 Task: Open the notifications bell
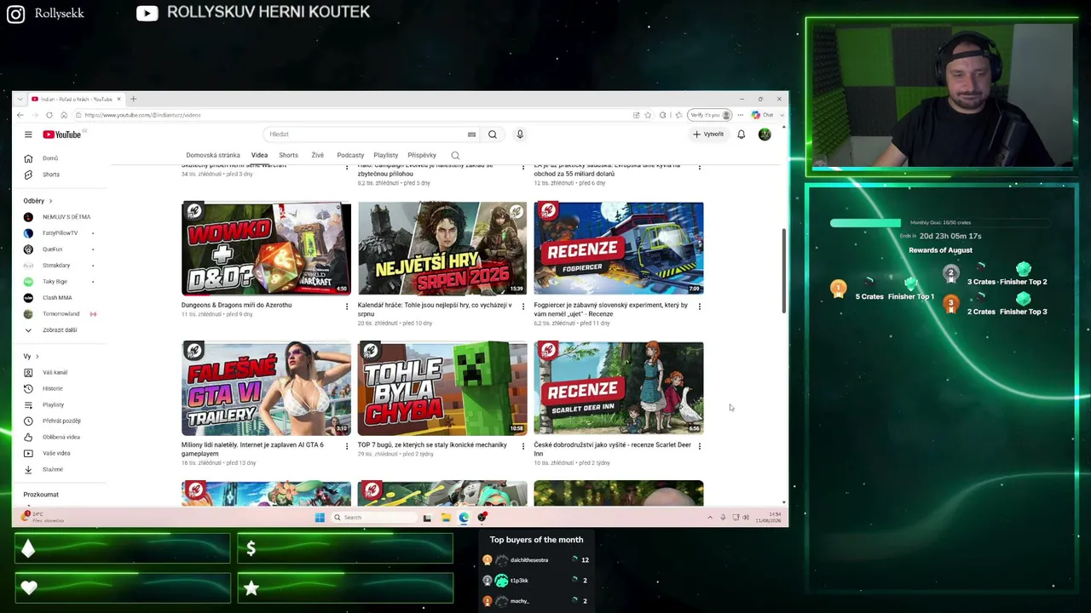(741, 135)
